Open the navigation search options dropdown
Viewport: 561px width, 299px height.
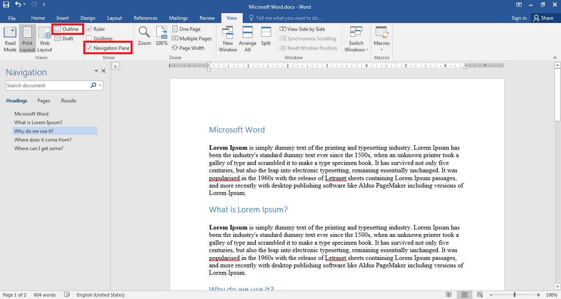click(99, 85)
